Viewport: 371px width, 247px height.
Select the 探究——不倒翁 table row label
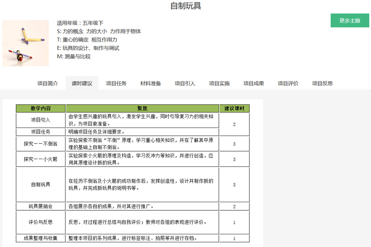41,144
